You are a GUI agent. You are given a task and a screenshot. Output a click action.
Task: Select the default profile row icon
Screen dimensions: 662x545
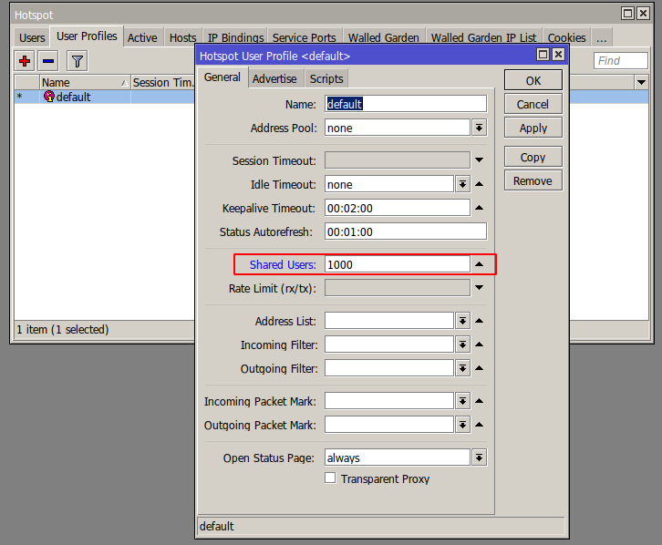(x=49, y=97)
